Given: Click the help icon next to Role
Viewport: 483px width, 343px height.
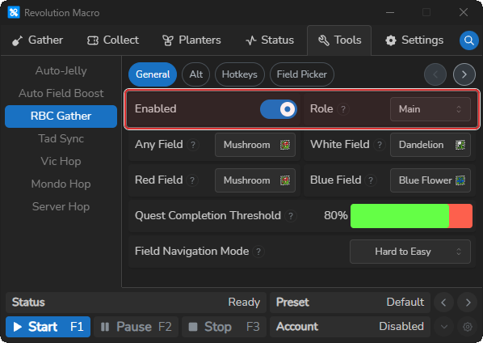Looking at the screenshot, I should [343, 109].
